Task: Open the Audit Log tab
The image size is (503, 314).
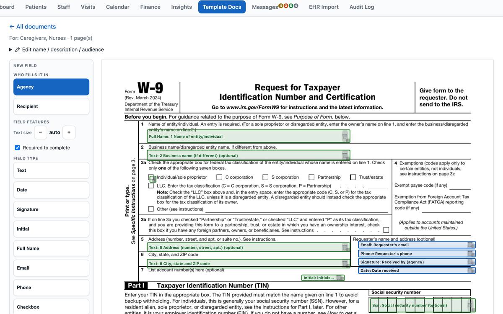Action: [362, 7]
